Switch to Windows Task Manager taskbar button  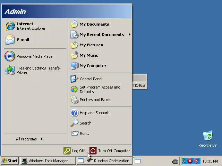(48, 161)
